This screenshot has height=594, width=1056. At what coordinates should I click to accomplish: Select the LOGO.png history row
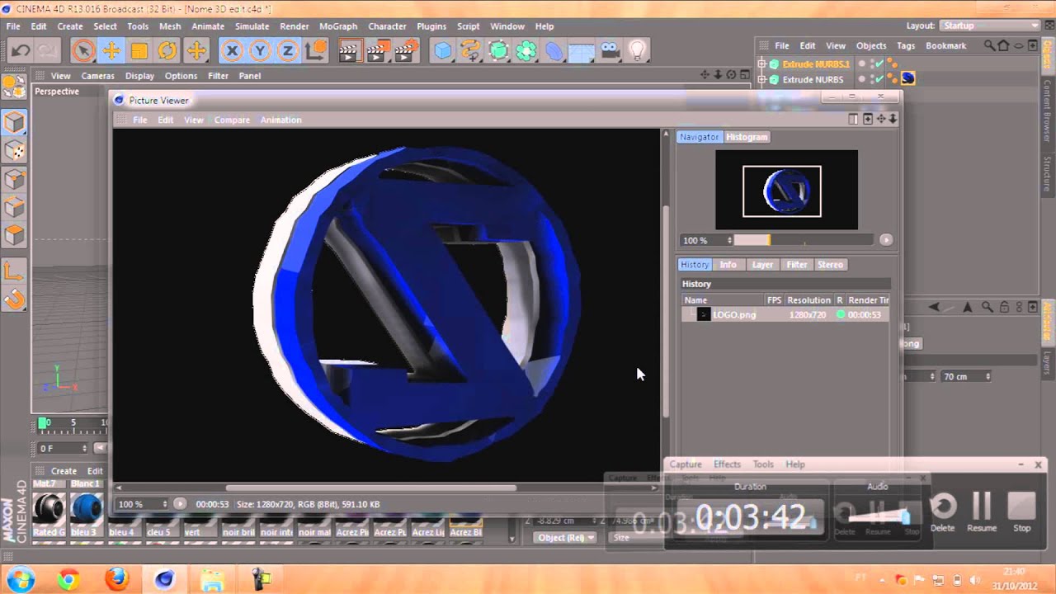click(785, 314)
